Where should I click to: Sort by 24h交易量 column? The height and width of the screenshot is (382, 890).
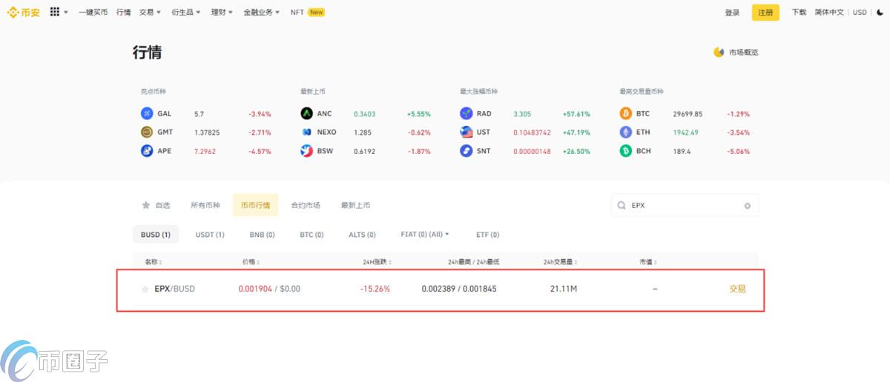[561, 262]
